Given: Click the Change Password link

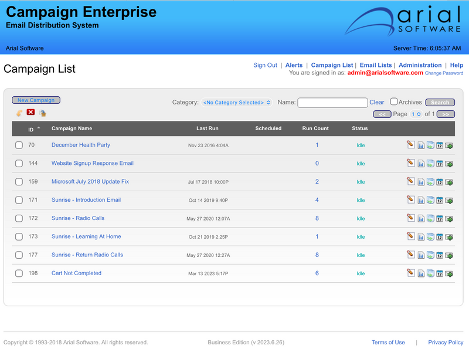Looking at the screenshot, I should [x=444, y=73].
